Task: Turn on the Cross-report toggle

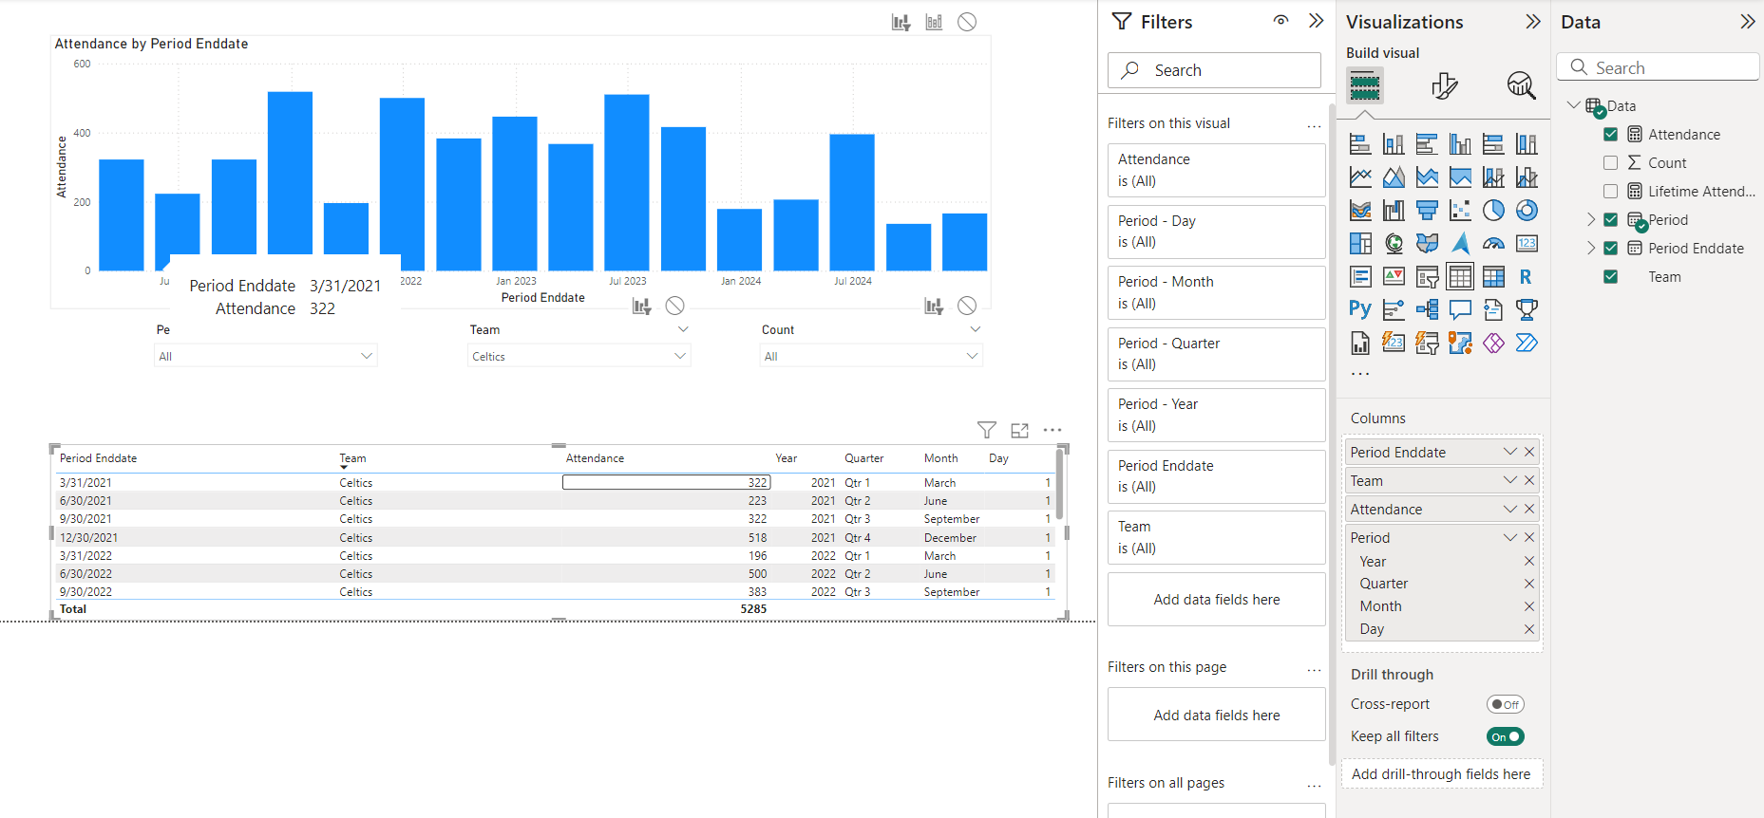Action: [x=1506, y=704]
